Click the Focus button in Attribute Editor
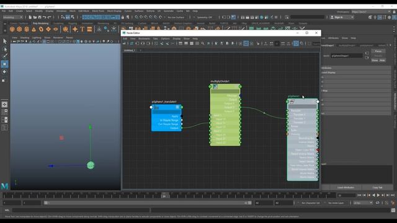 pyautogui.click(x=378, y=51)
